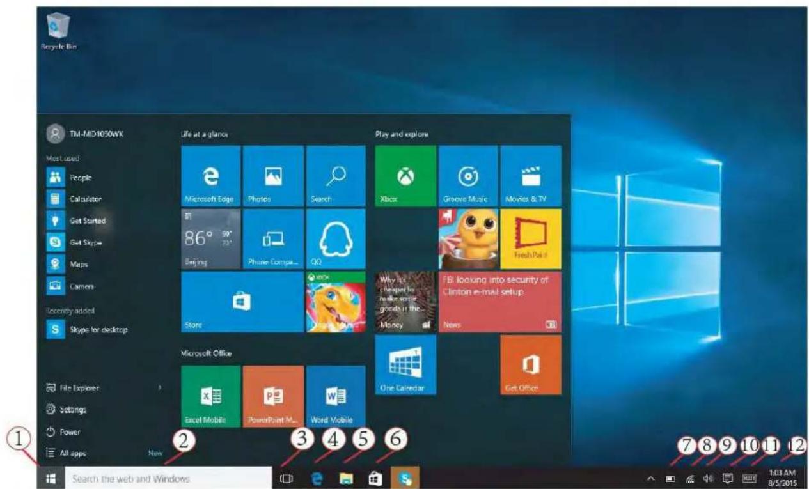Expand the File Explorer jump list arrow

pos(160,387)
